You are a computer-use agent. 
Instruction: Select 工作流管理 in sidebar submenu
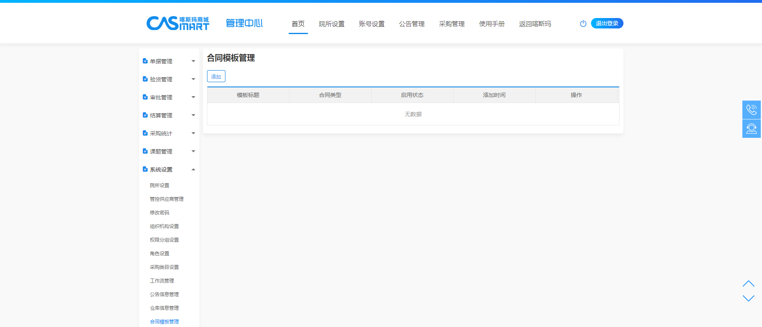(x=162, y=281)
